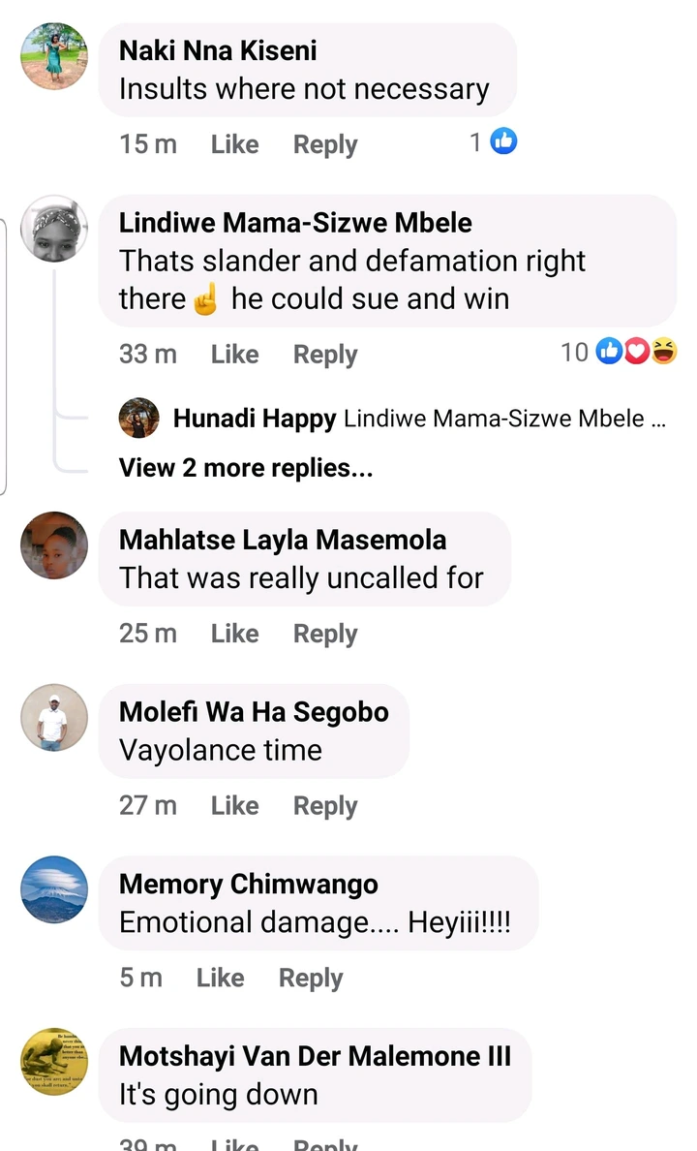Screen dimensions: 697x1151
Task: Reply to Molefi Wa Ha Segobo's comment
Action: click(x=325, y=806)
